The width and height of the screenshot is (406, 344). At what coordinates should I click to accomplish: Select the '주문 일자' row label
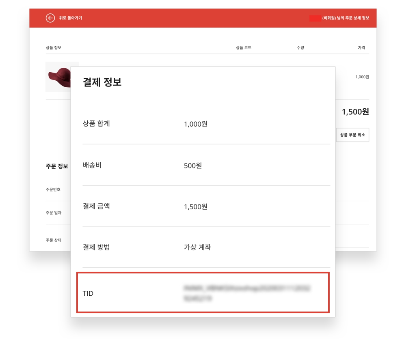54,213
